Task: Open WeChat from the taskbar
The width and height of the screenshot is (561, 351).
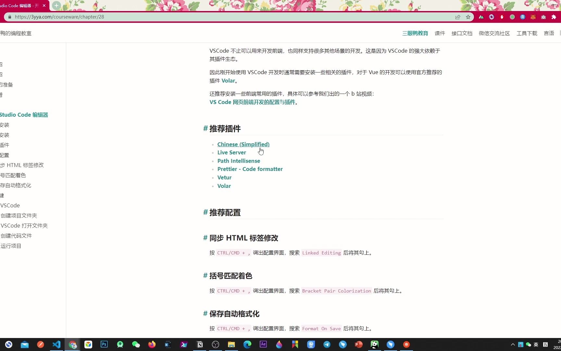Action: coord(136,344)
